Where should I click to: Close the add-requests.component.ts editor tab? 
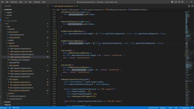click(x=77, y=6)
